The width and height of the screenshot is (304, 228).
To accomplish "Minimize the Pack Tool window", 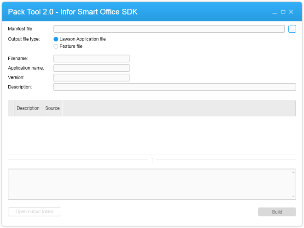I will 275,12.
